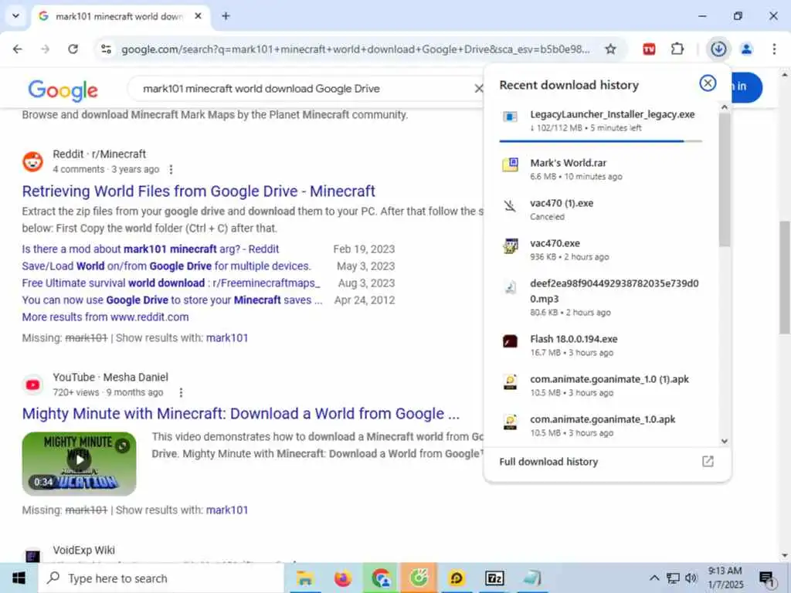Image resolution: width=791 pixels, height=593 pixels.
Task: Open Firefox from the taskbar
Action: tap(342, 578)
